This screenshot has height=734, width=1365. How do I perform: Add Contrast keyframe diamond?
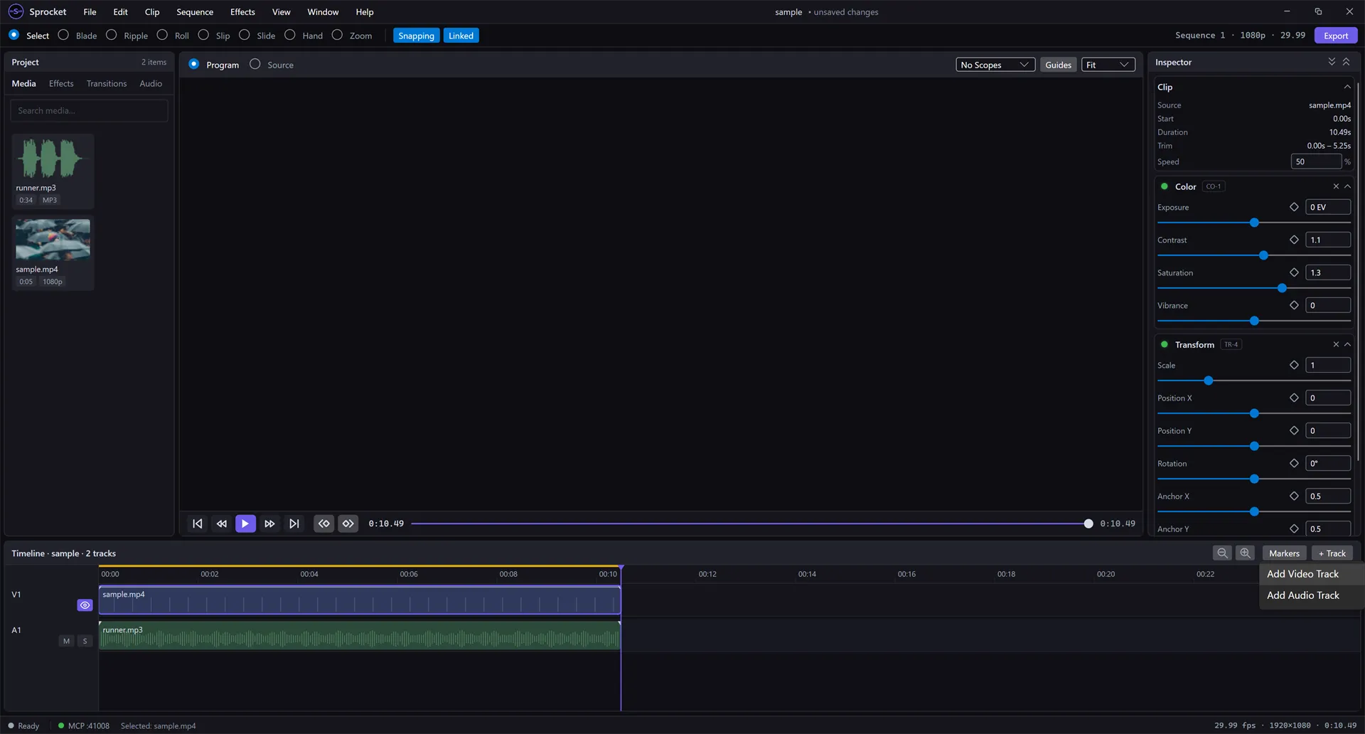1294,240
